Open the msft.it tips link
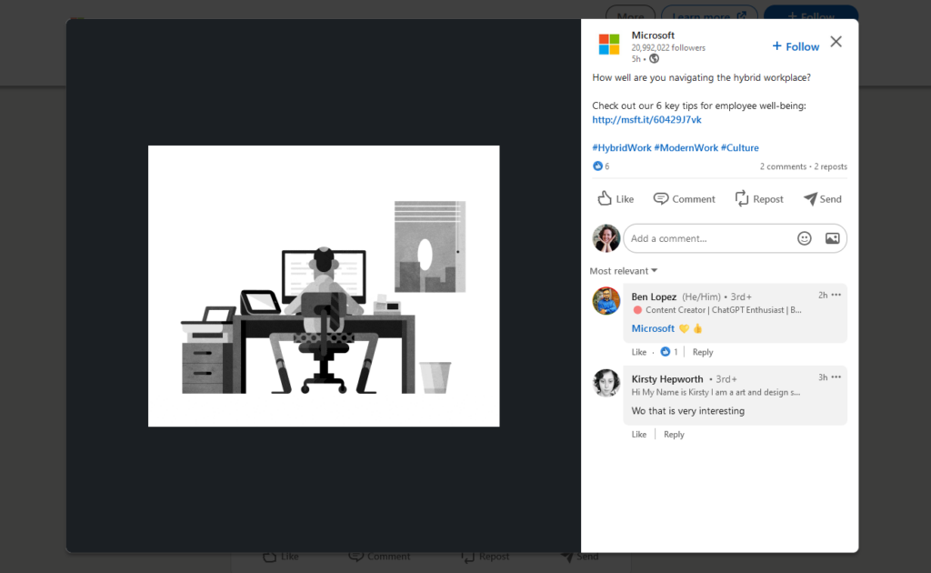The width and height of the screenshot is (931, 573). coord(646,119)
